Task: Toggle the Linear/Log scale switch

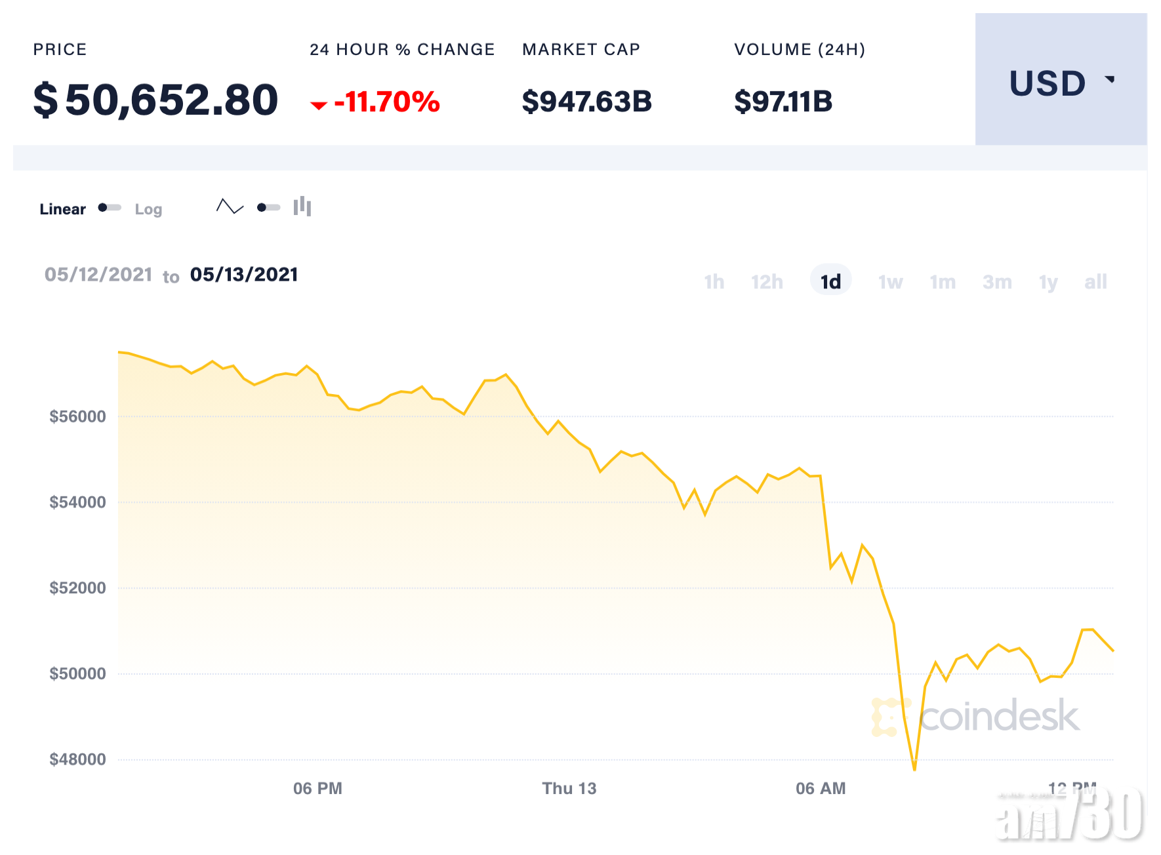Action: (110, 208)
